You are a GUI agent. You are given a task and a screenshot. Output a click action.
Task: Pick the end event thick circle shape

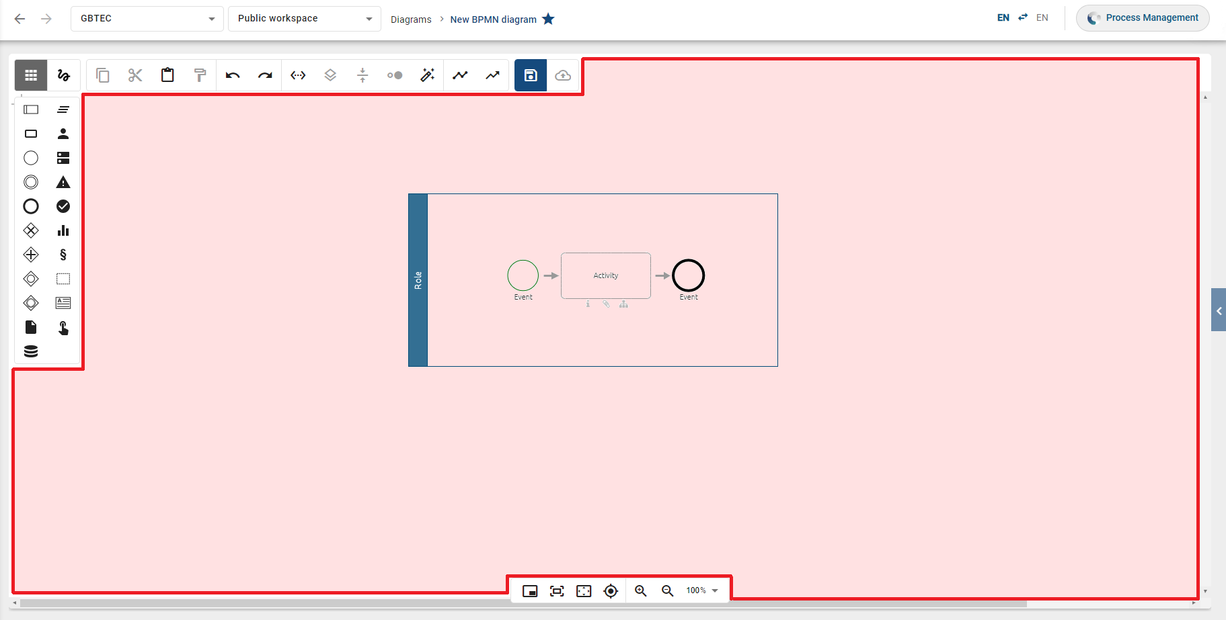[31, 206]
